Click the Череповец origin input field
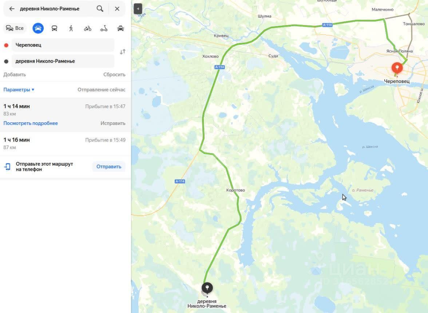Screen dimensions: 428x313 tap(63, 45)
